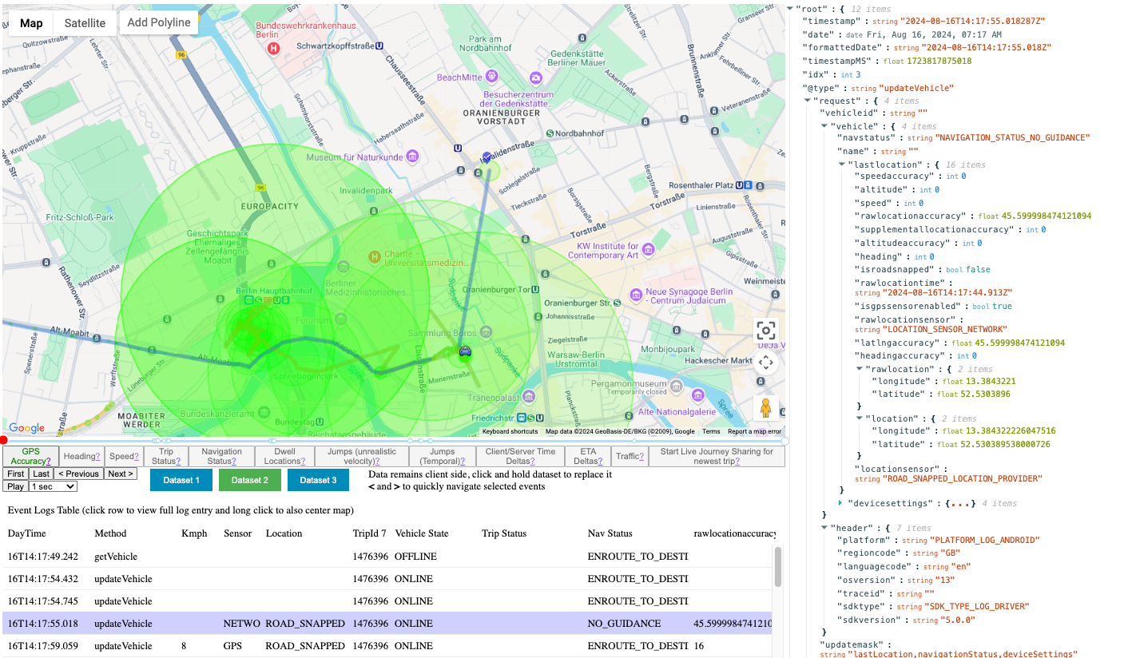The height and width of the screenshot is (658, 1124).
Task: Go to the Next event
Action: [x=121, y=474]
